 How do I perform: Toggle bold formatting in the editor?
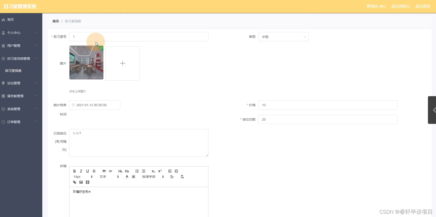pos(75,171)
